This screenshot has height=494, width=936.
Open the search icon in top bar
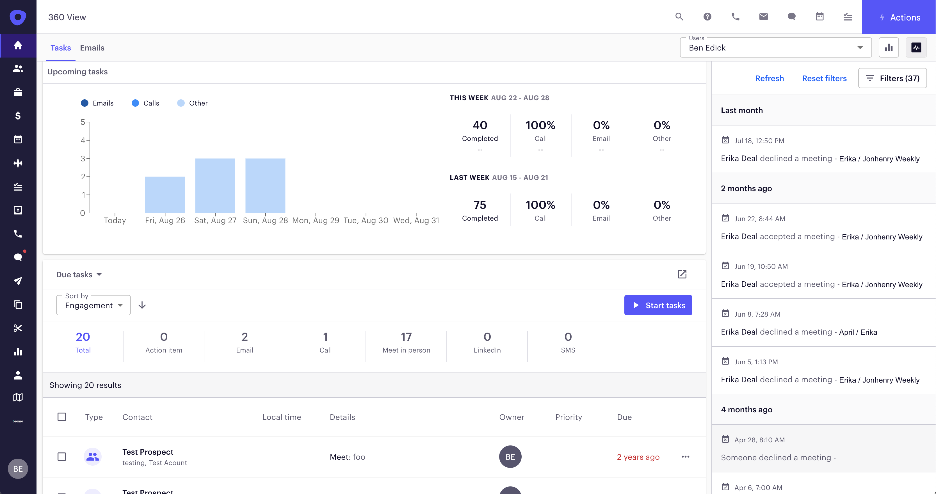(679, 17)
